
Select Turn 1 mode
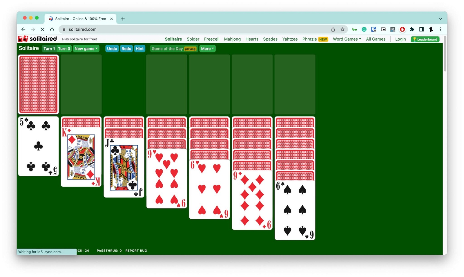click(49, 49)
